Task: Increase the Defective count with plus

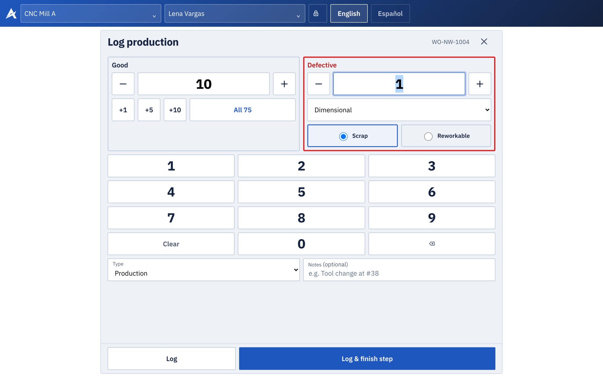Action: [x=480, y=84]
